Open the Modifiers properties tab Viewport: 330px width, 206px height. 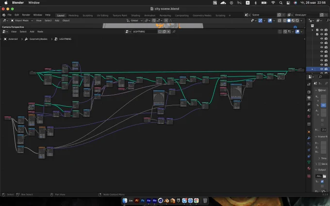click(x=309, y=138)
